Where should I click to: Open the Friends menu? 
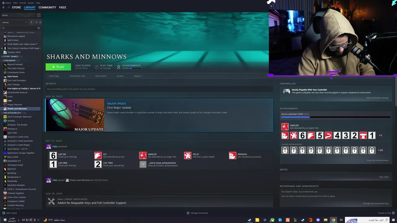[23, 3]
